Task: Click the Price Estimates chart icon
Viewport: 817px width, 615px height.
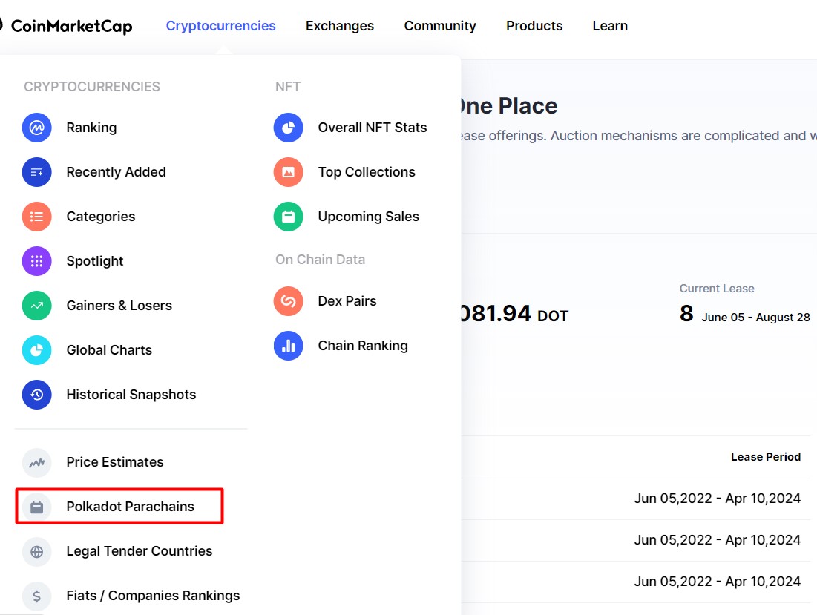Action: click(x=36, y=462)
